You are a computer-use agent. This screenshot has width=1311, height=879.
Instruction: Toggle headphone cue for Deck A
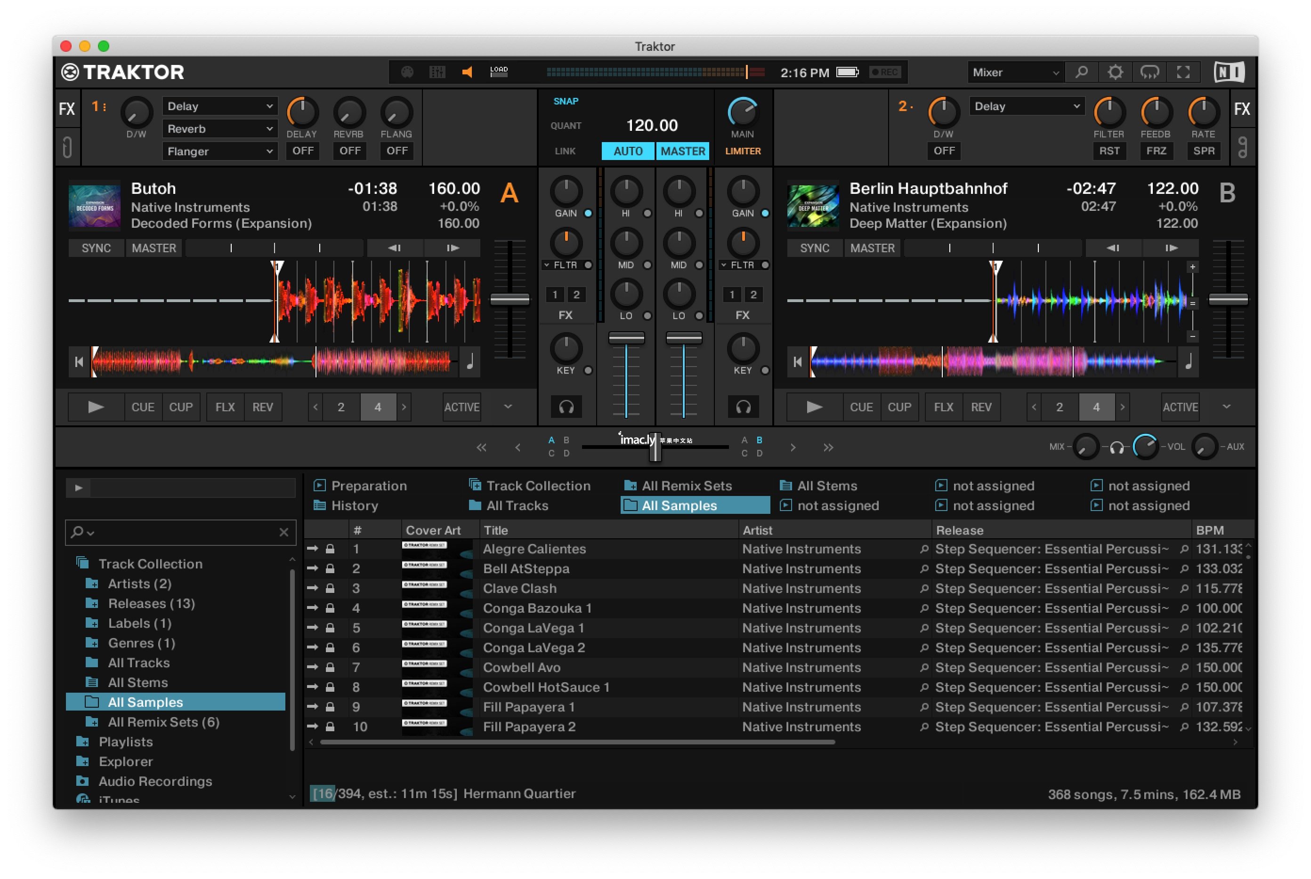(x=566, y=407)
